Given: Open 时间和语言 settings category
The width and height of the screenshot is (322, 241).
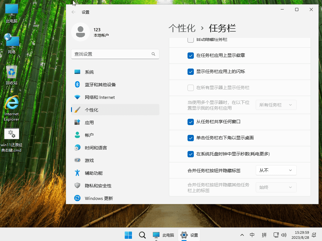Looking at the screenshot, I should [x=96, y=148].
